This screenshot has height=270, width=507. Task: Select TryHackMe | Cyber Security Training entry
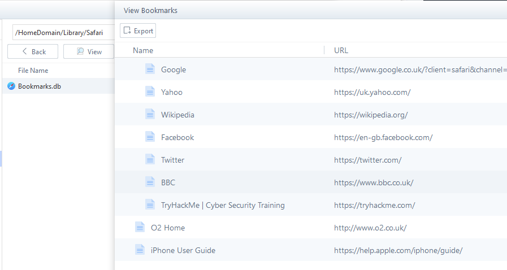(223, 206)
